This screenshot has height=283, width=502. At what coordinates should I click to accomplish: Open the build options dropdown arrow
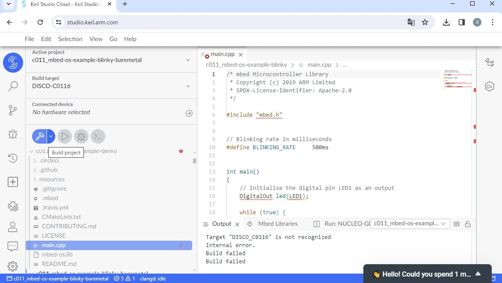click(51, 136)
